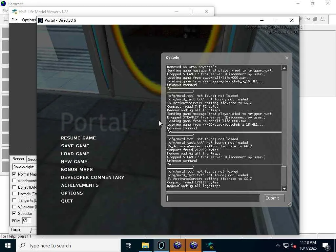This screenshot has width=336, height=252.
Task: Open ACHIEVEMENTS in Portal menu
Action: coord(80,185)
